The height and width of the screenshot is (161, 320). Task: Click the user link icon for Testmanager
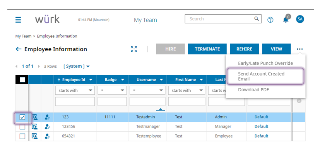(x=47, y=126)
